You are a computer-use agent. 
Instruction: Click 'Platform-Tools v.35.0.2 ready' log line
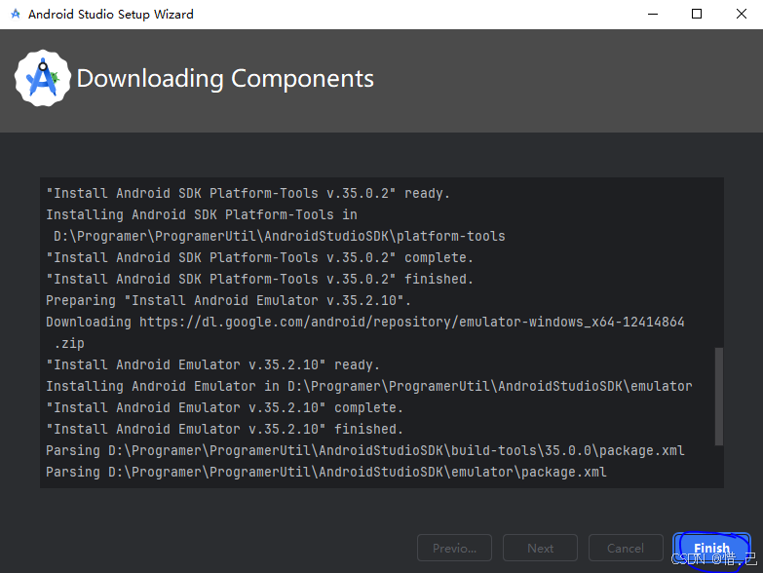248,194
